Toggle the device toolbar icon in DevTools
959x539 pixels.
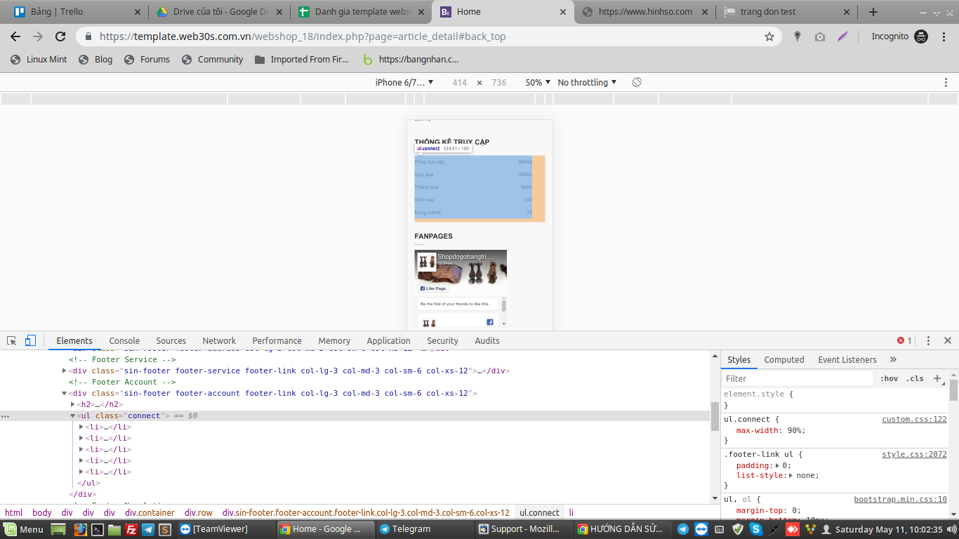30,340
